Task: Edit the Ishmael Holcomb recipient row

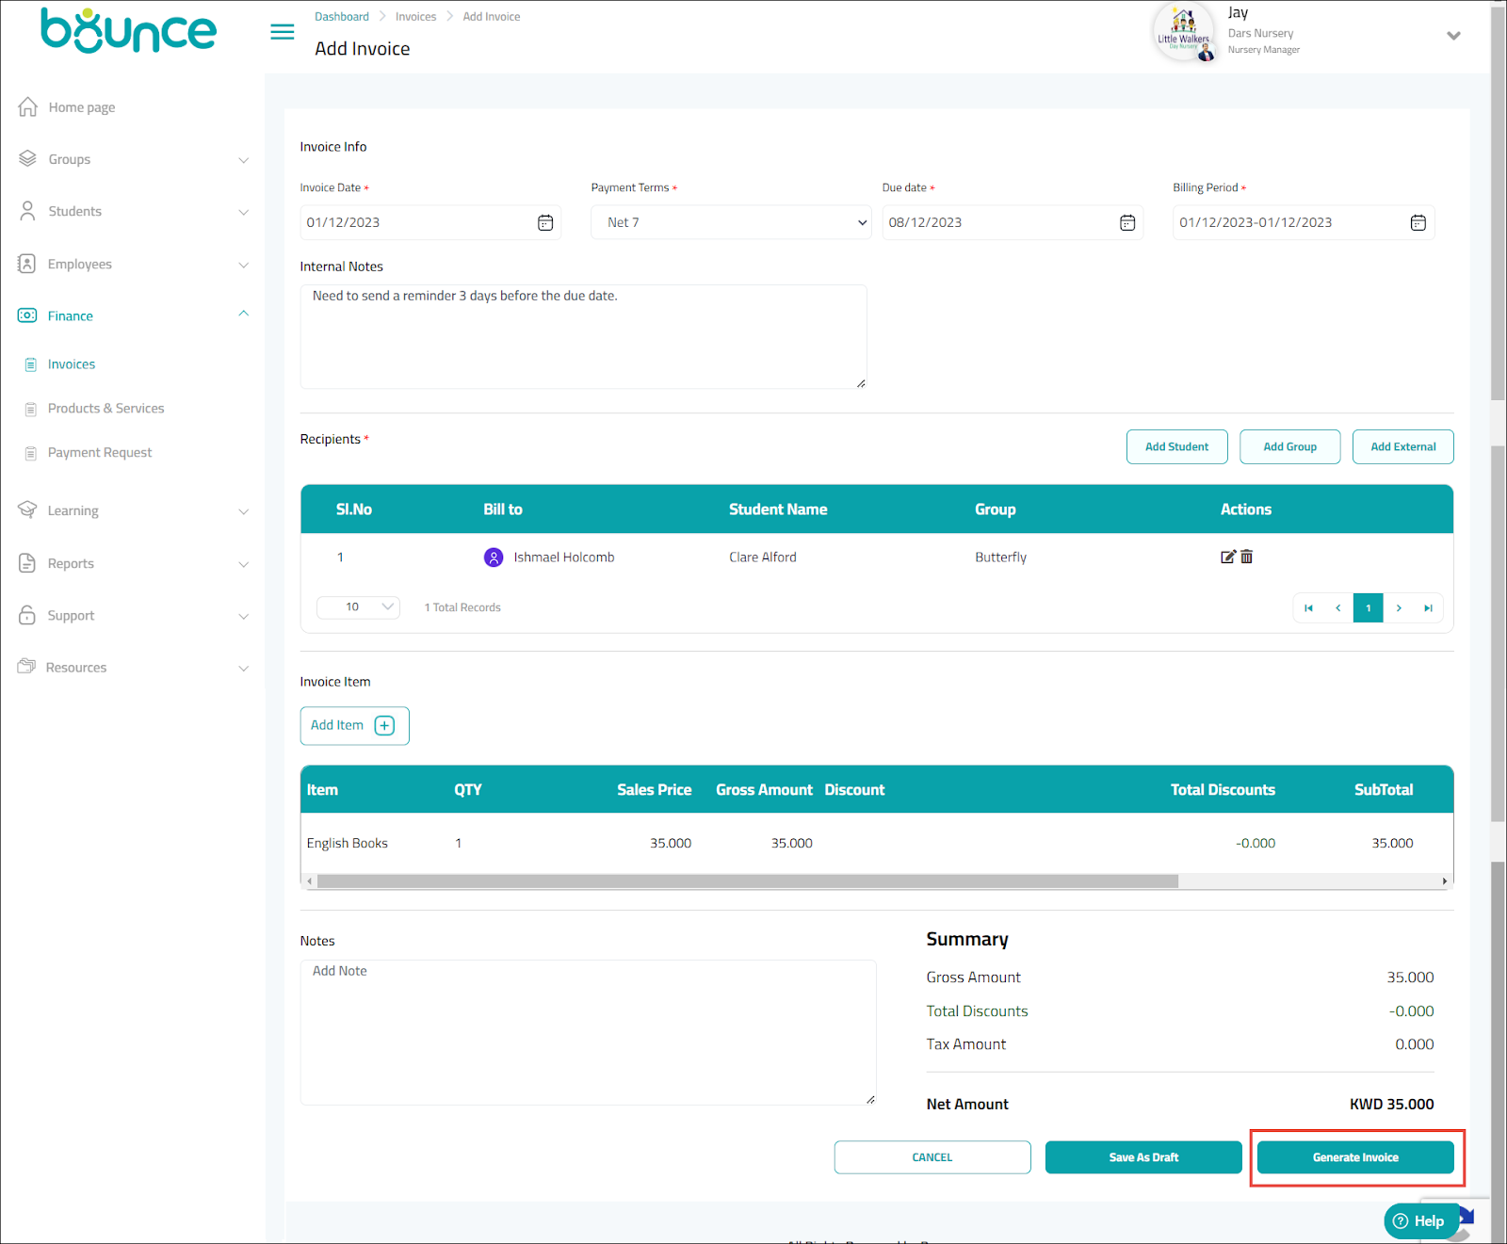Action: (x=1228, y=557)
